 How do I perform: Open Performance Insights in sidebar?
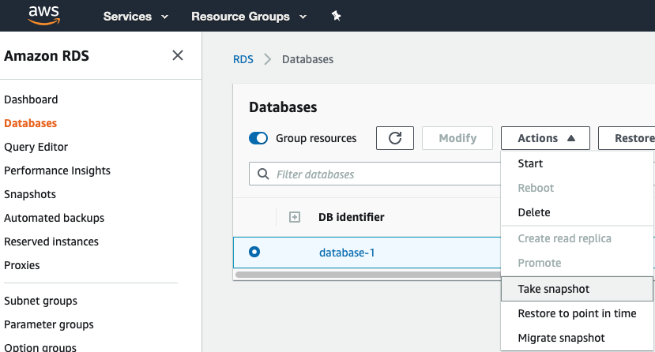[57, 170]
